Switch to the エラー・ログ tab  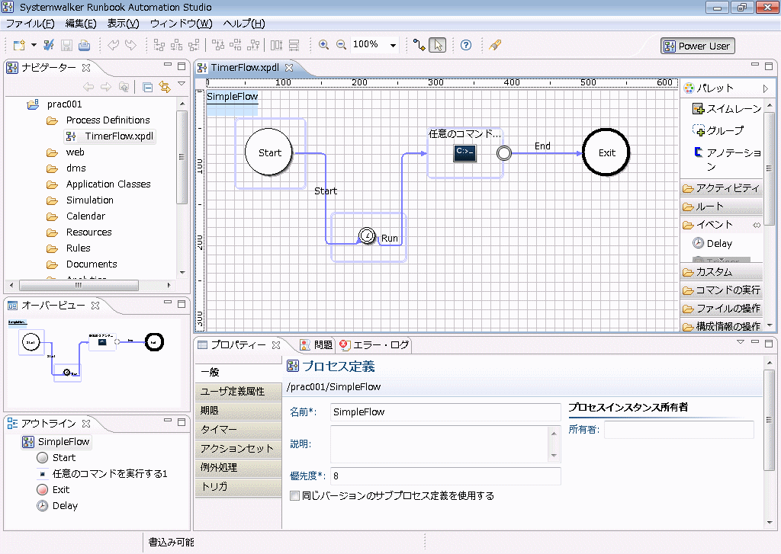pos(374,344)
